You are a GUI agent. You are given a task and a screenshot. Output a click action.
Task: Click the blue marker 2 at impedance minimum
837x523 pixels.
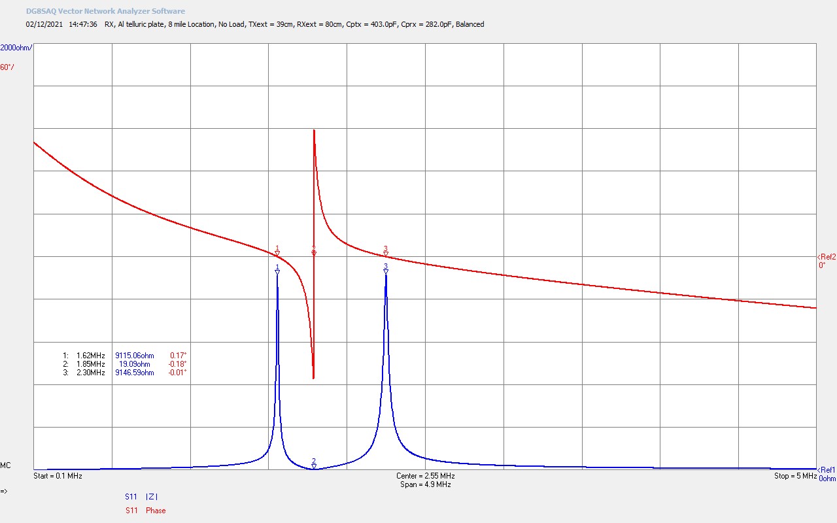click(314, 464)
